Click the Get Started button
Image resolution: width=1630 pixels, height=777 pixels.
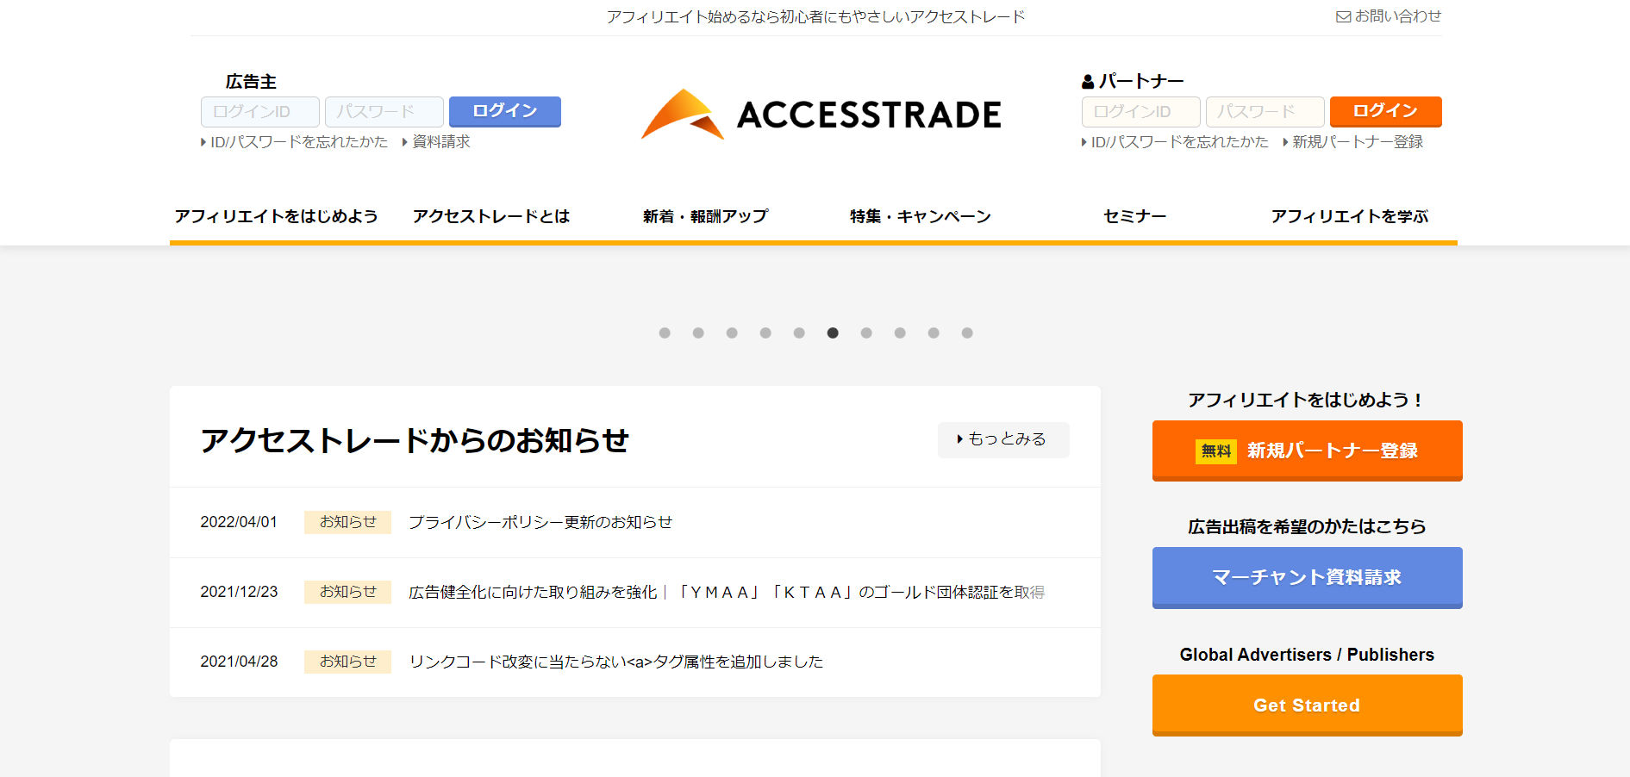[x=1307, y=706]
